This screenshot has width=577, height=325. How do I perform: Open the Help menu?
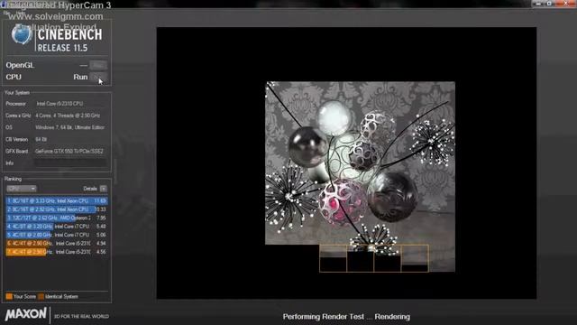pos(20,13)
